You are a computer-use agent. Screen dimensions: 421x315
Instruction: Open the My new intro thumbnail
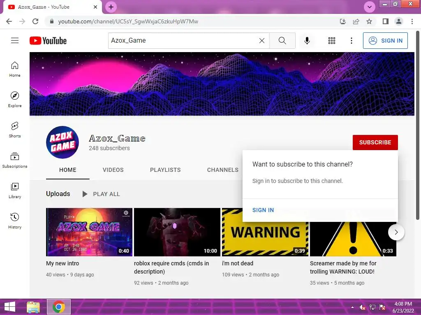coord(89,232)
